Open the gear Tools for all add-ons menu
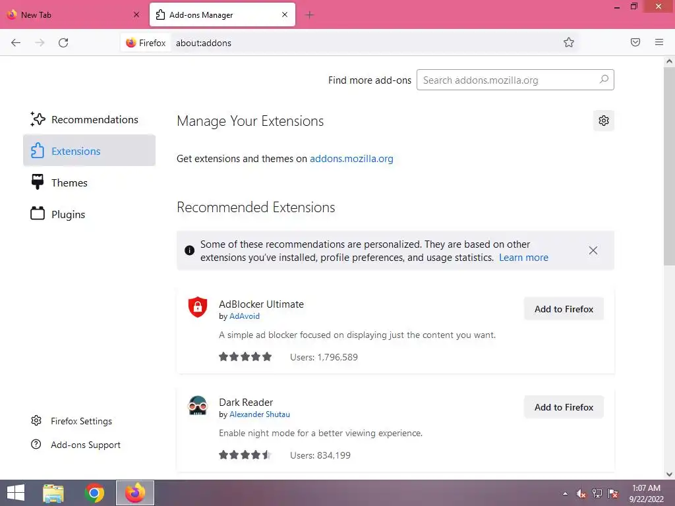Viewport: 675px width, 506px height. (604, 121)
